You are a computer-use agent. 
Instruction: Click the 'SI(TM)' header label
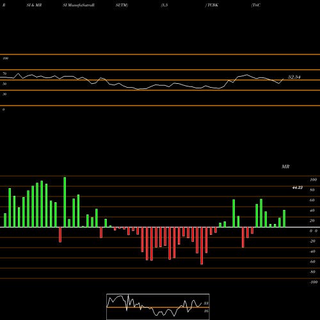[122, 5]
